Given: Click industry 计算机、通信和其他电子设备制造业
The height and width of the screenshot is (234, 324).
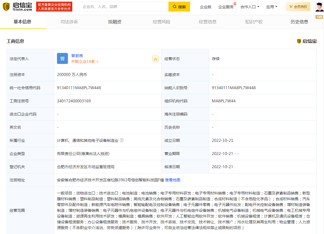Looking at the screenshot, I should click(88, 140).
